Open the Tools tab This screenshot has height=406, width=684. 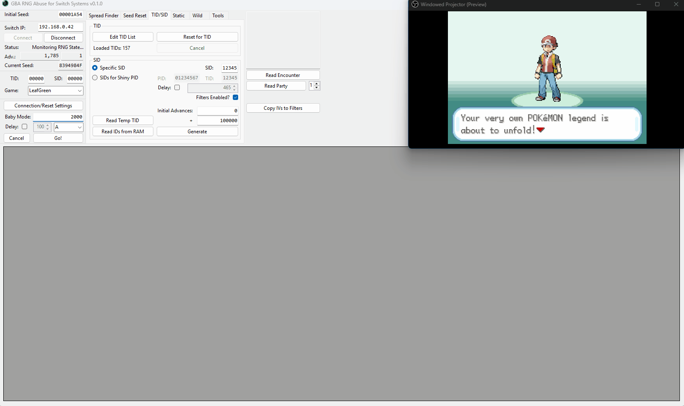click(x=218, y=16)
